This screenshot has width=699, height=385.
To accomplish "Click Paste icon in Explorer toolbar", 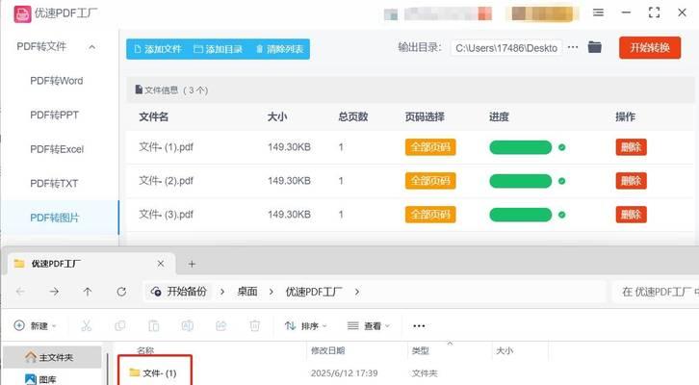I will (153, 325).
